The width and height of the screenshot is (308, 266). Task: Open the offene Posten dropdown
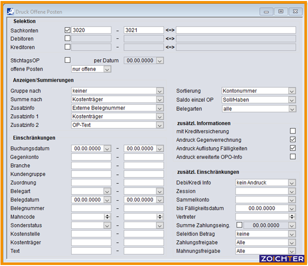pyautogui.click(x=107, y=69)
